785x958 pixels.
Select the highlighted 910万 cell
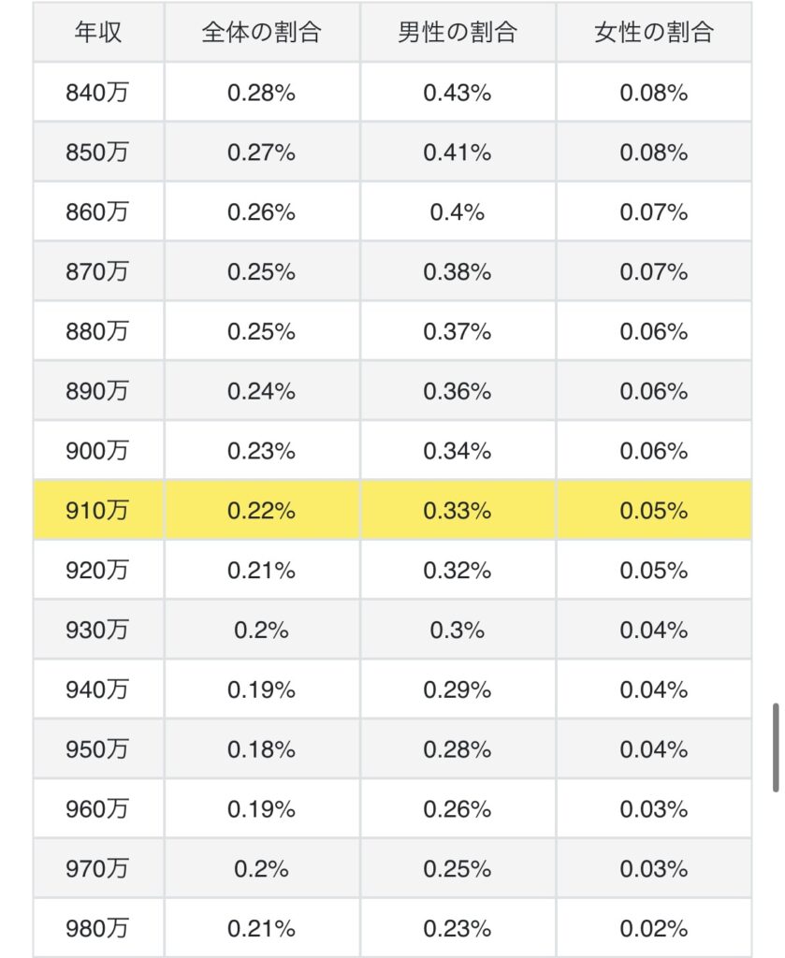(98, 510)
